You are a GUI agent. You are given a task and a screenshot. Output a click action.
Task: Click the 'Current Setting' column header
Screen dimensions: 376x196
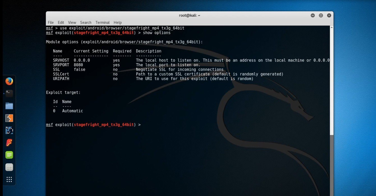(x=91, y=51)
